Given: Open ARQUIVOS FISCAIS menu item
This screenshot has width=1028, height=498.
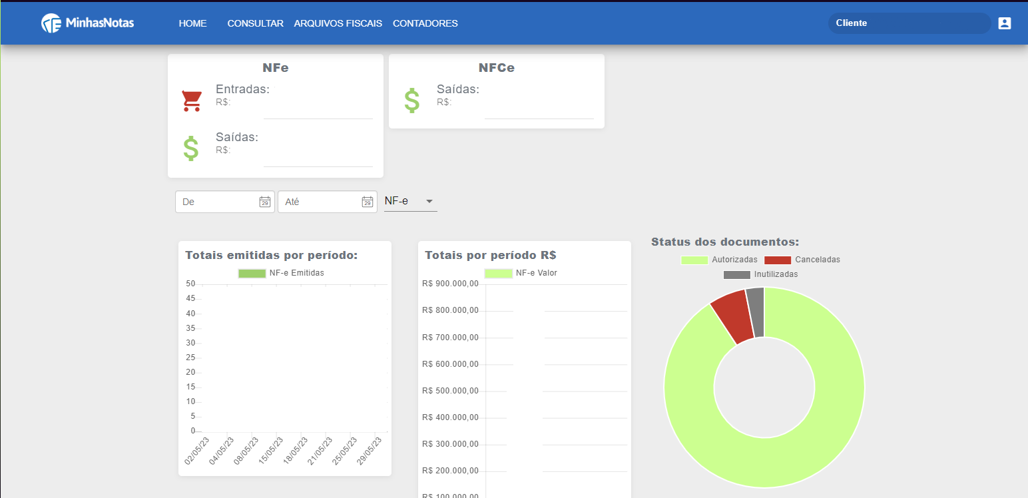Looking at the screenshot, I should tap(338, 23).
